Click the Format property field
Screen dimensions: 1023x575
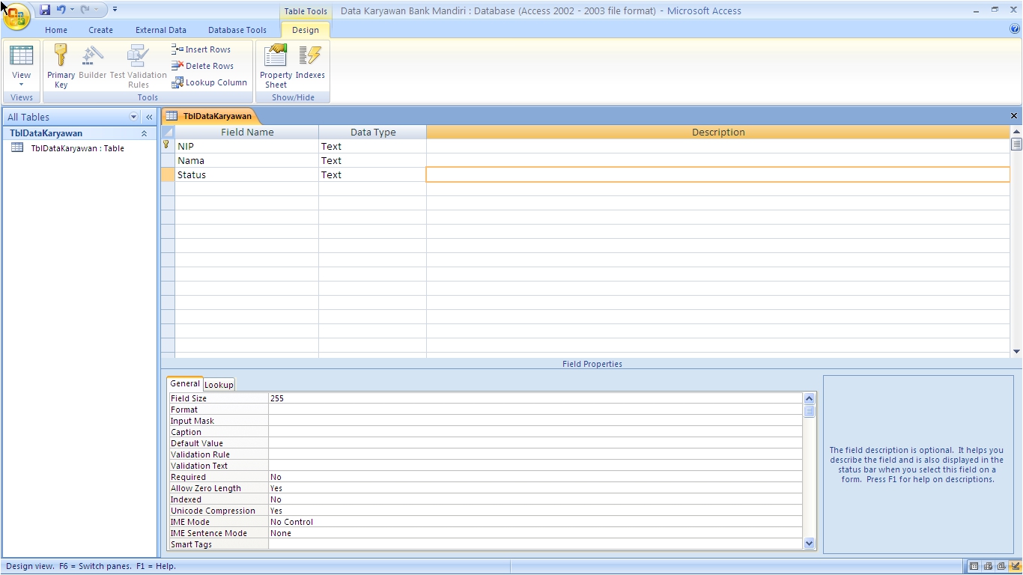pyautogui.click(x=535, y=410)
